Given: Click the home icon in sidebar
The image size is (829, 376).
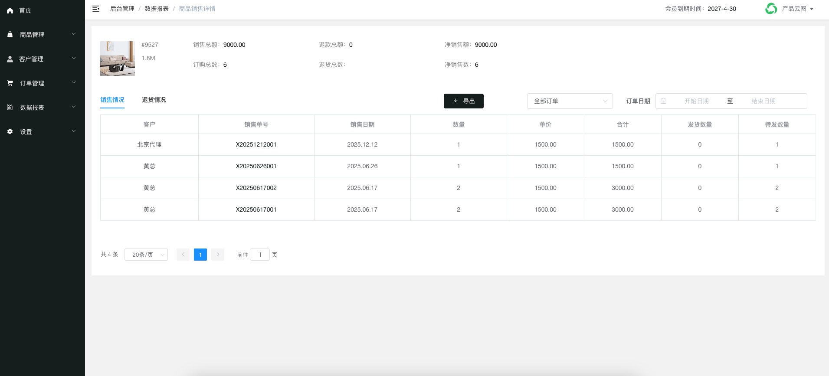Looking at the screenshot, I should [x=10, y=10].
